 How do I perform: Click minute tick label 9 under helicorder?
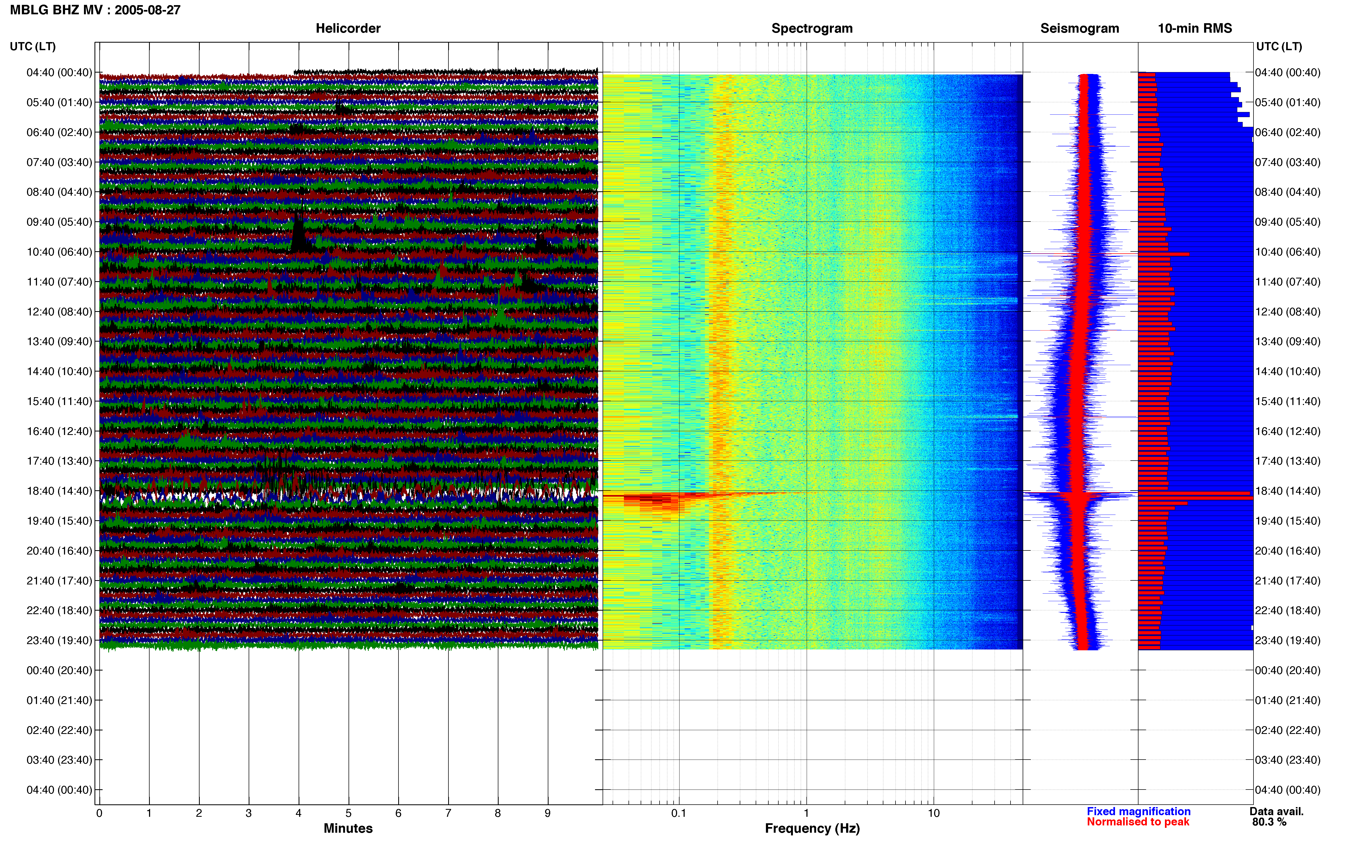pos(548,813)
